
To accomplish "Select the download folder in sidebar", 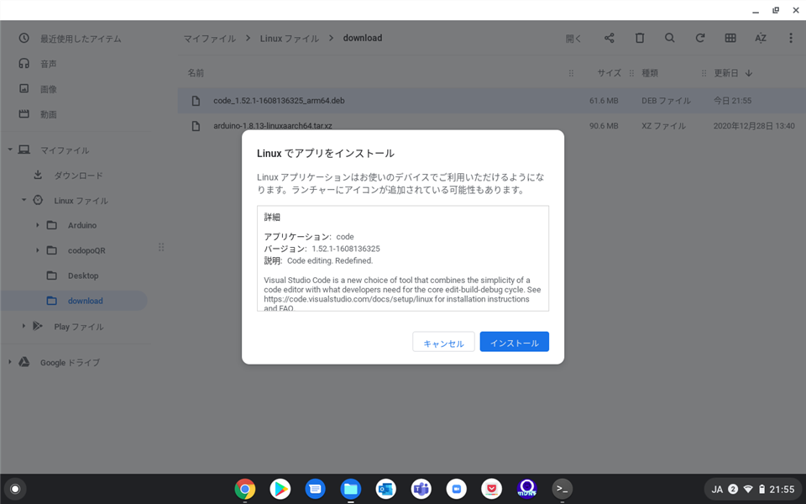I will click(x=75, y=301).
